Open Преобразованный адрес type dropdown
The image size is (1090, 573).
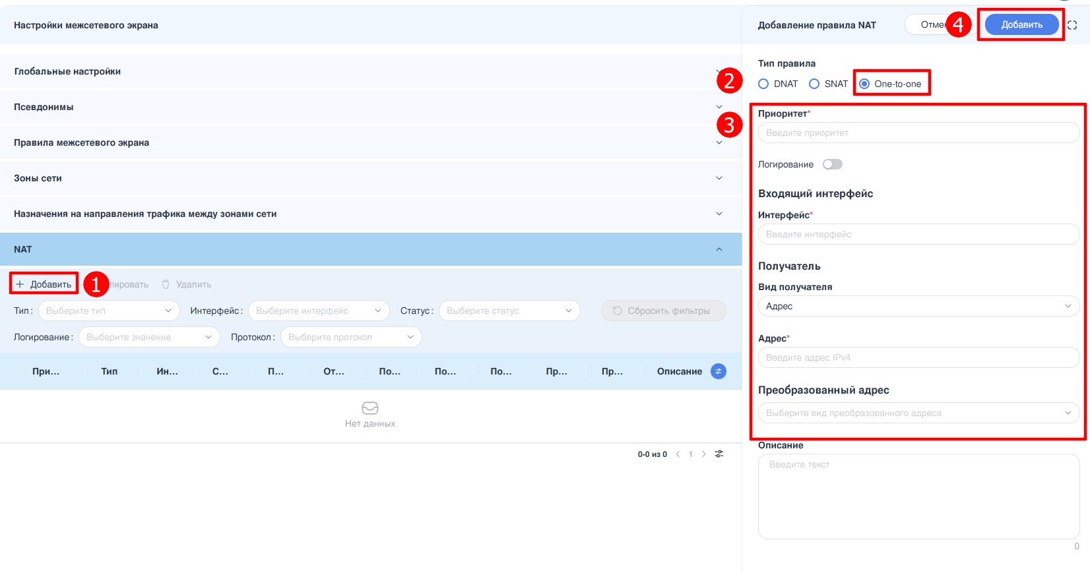click(918, 413)
